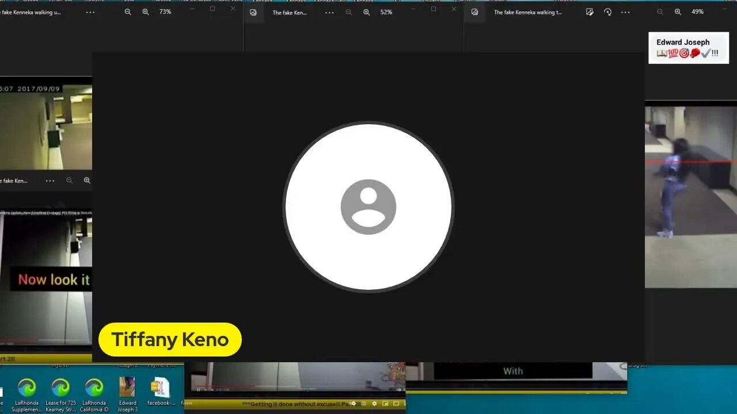
Task: Select the 73% zoom level text
Action: pos(165,12)
